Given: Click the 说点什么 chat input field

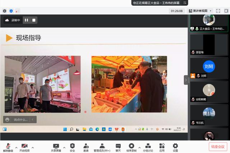Looking at the screenshot, I should (x=19, y=120).
